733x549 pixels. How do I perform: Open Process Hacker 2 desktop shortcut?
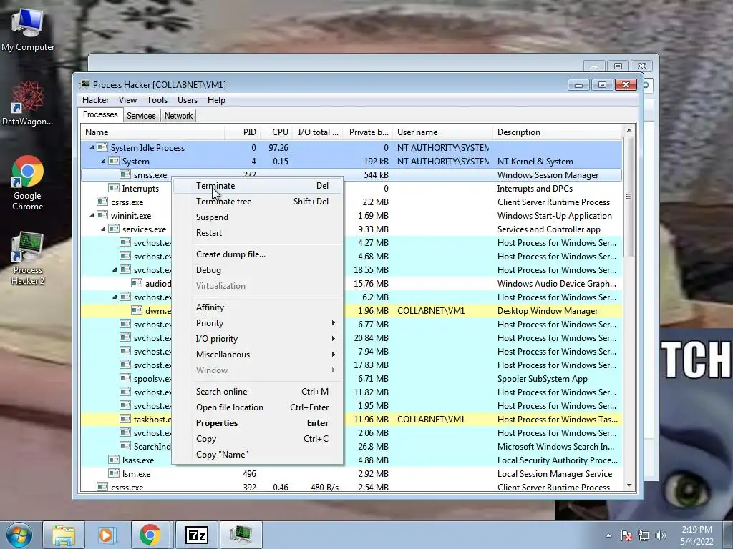(28, 257)
